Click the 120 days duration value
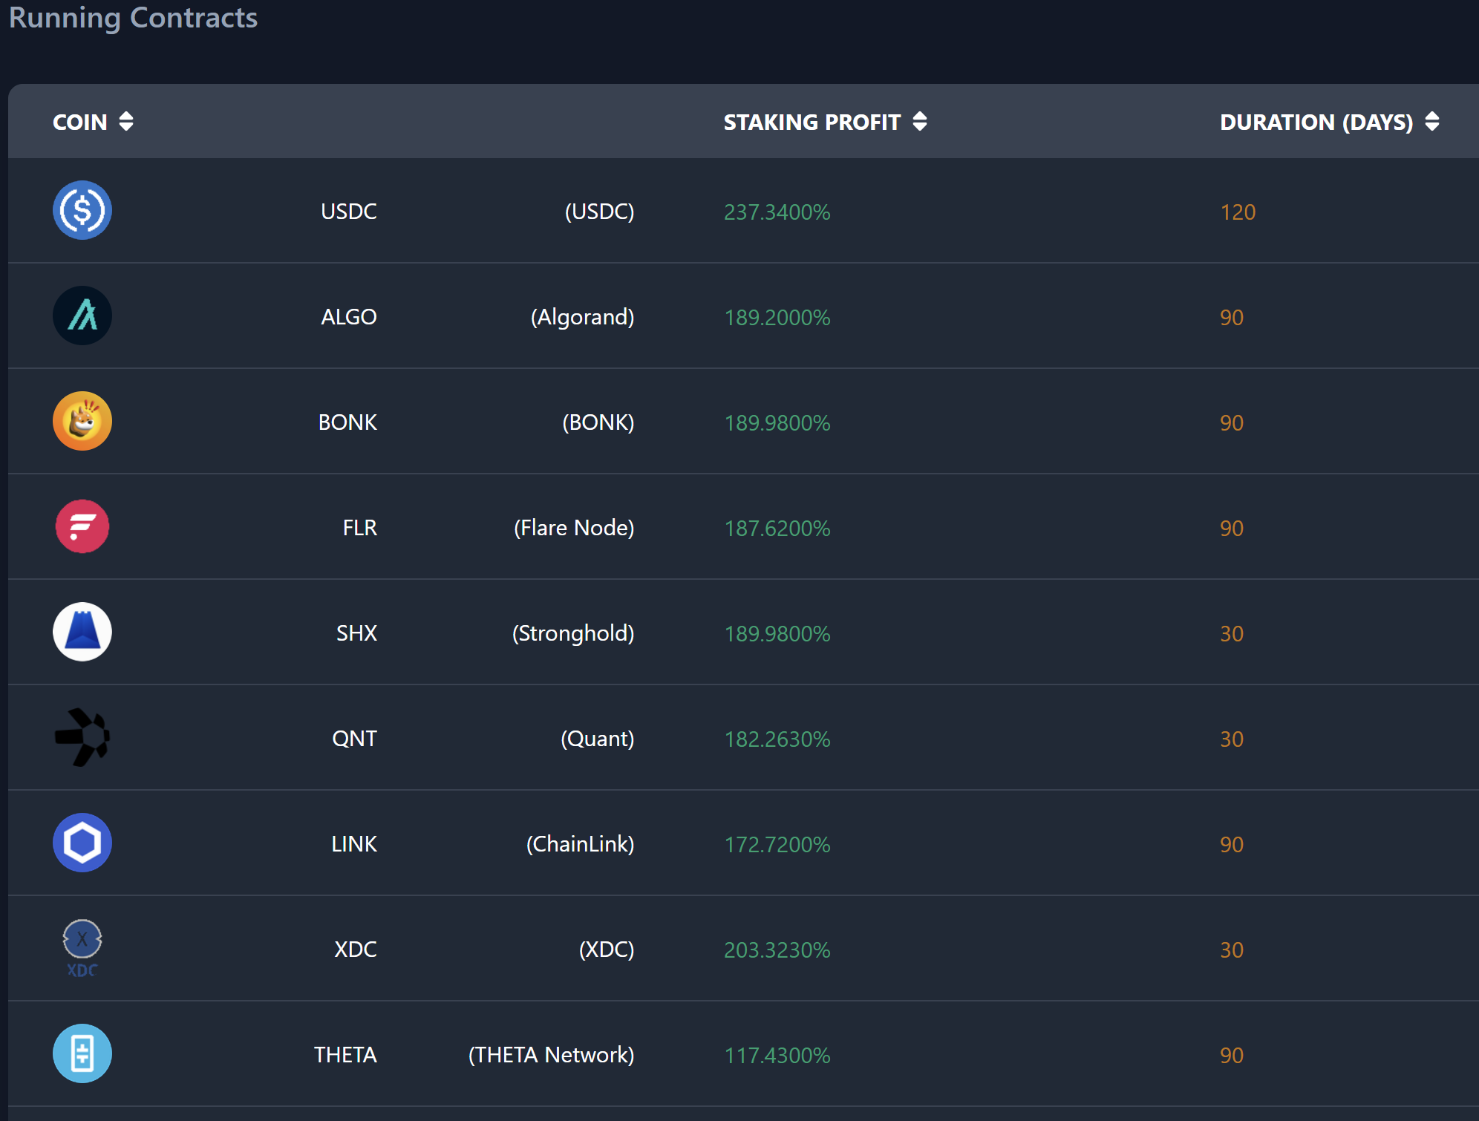This screenshot has height=1121, width=1479. 1238,212
